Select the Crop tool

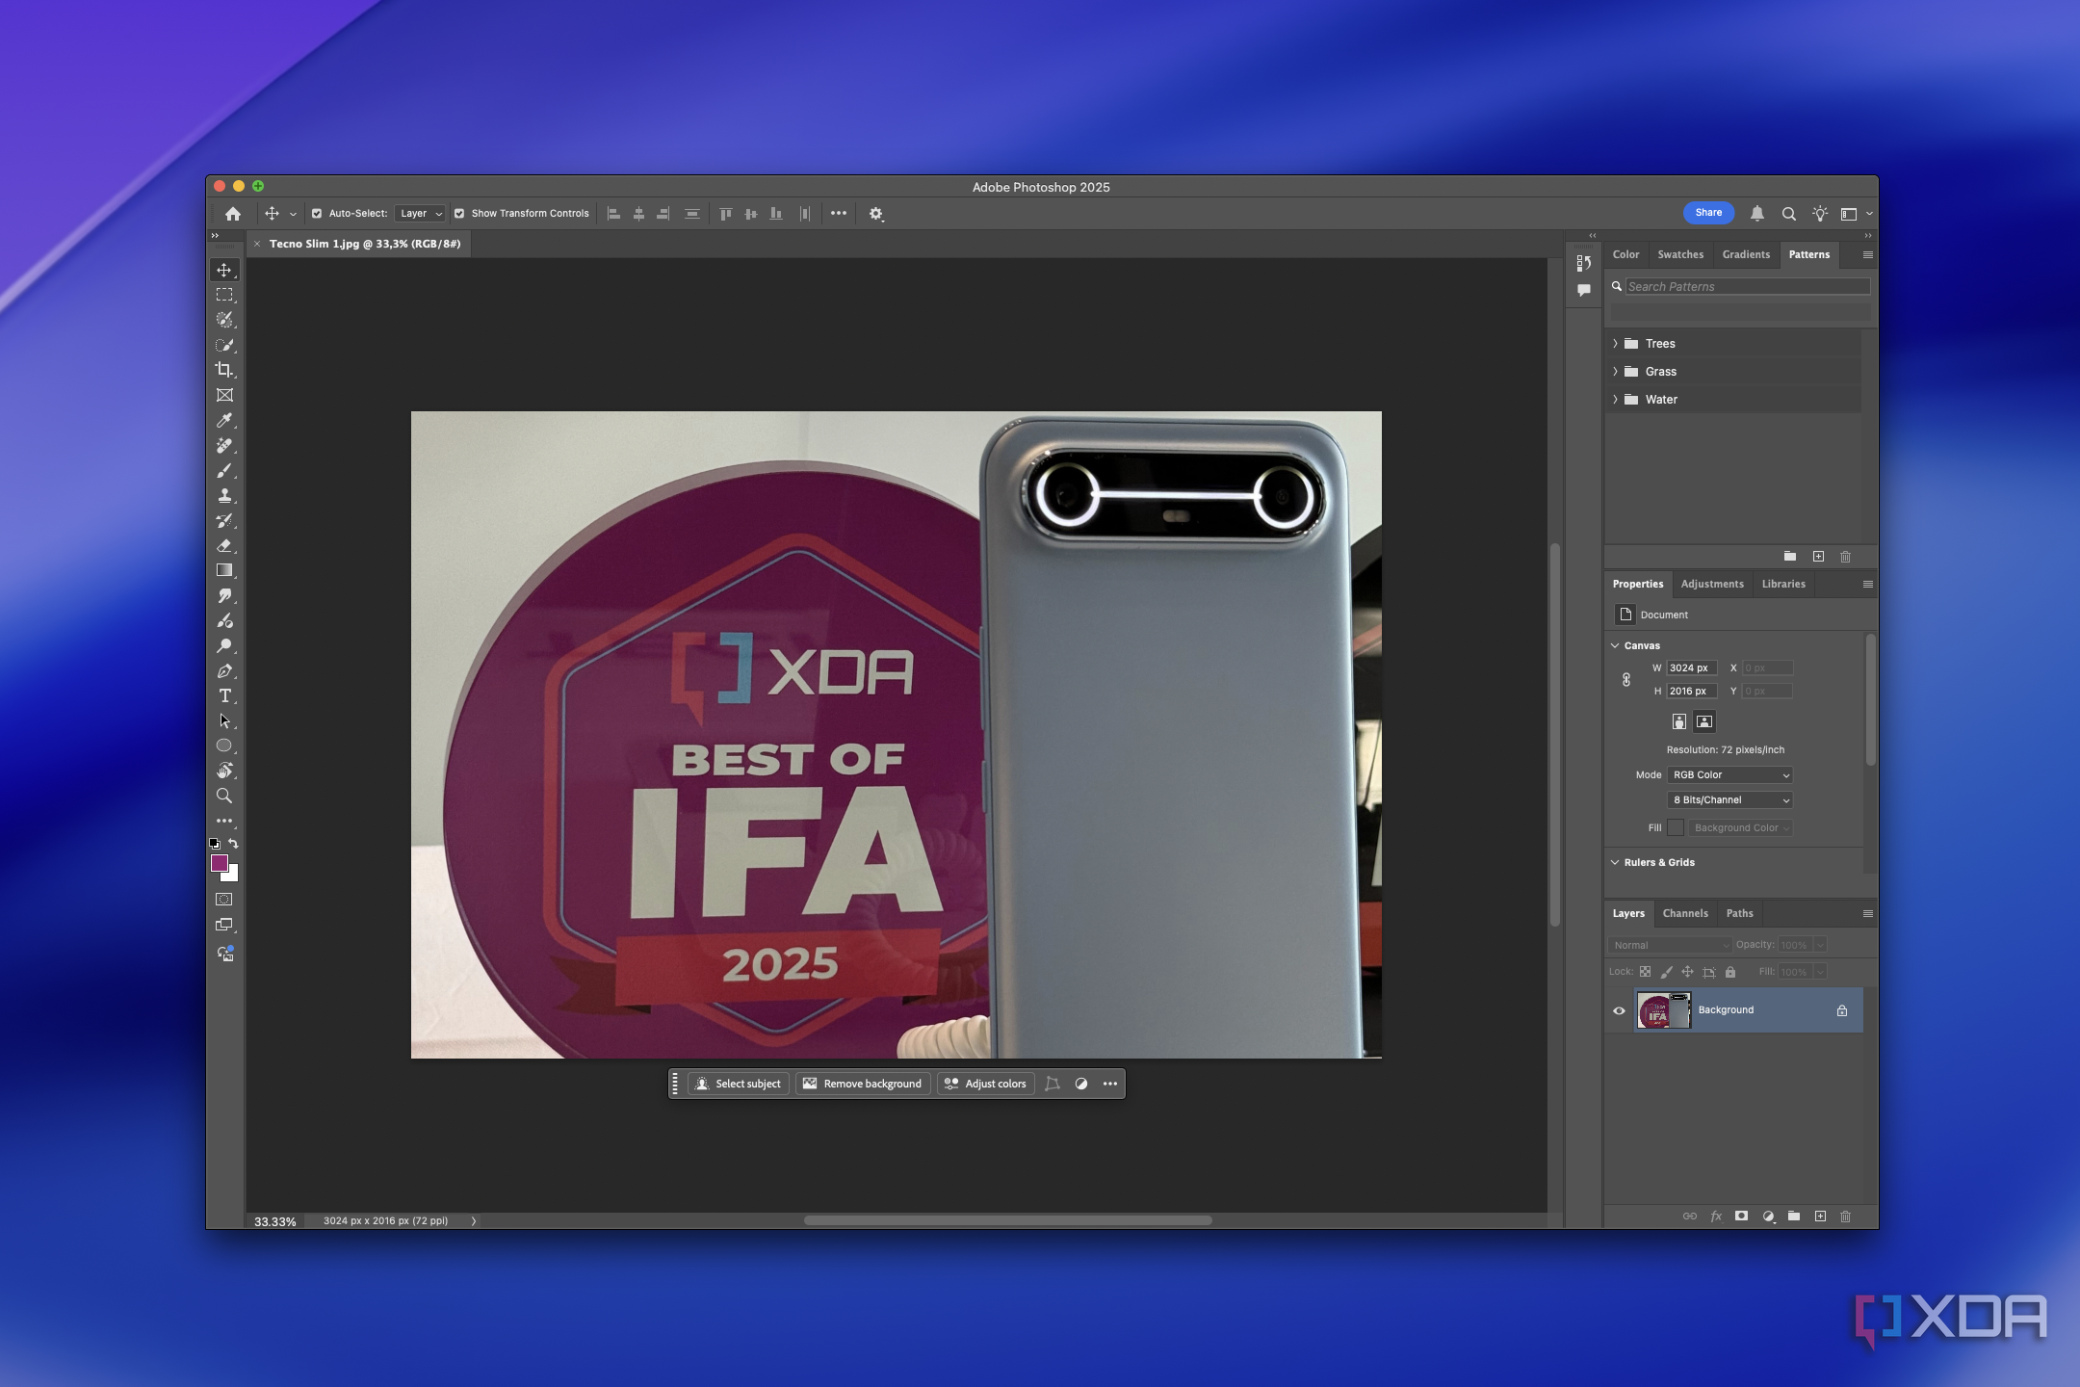[224, 370]
